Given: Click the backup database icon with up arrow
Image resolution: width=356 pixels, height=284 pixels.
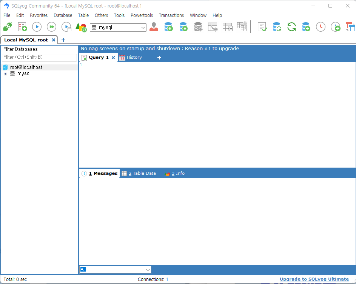Looking at the screenshot, I should 183,27.
